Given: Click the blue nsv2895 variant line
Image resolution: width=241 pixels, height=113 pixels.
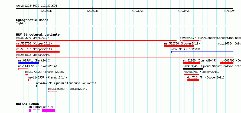Looking at the screenshot, I should 202,52.
